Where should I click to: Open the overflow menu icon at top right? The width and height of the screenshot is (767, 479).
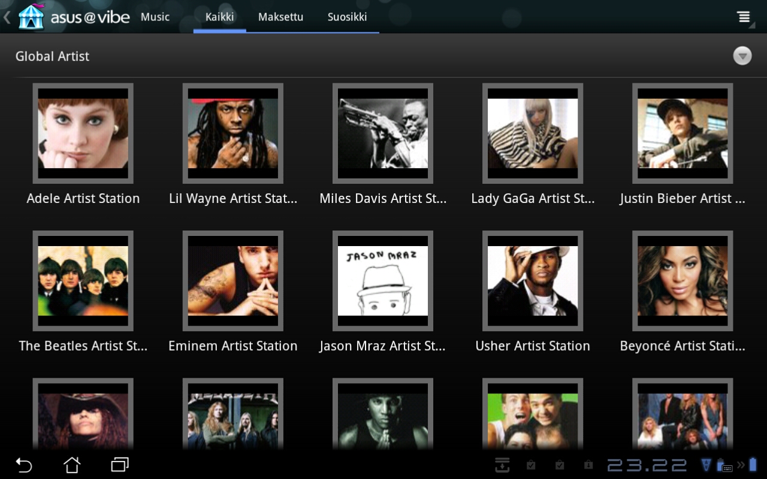click(x=744, y=17)
